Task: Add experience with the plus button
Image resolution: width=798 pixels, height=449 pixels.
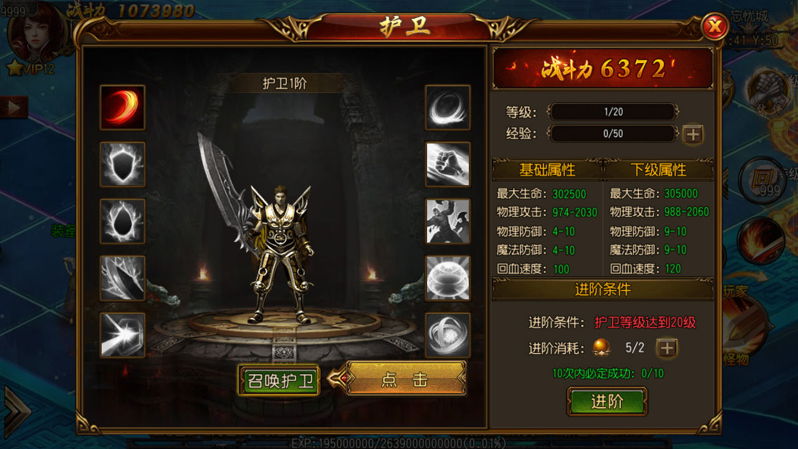Action: point(693,134)
